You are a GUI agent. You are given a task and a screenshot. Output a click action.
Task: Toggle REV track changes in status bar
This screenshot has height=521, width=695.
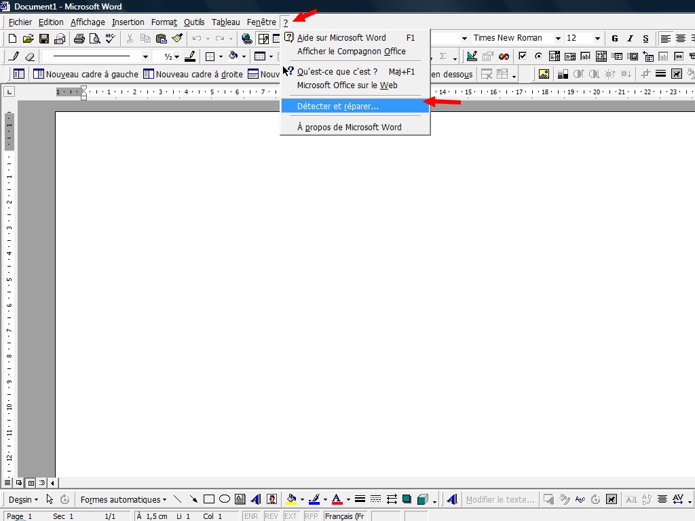[271, 516]
